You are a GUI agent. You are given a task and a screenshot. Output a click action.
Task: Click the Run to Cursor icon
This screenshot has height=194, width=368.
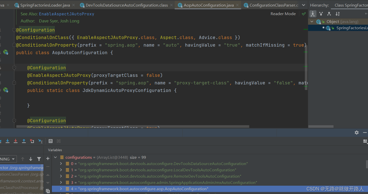point(40,141)
